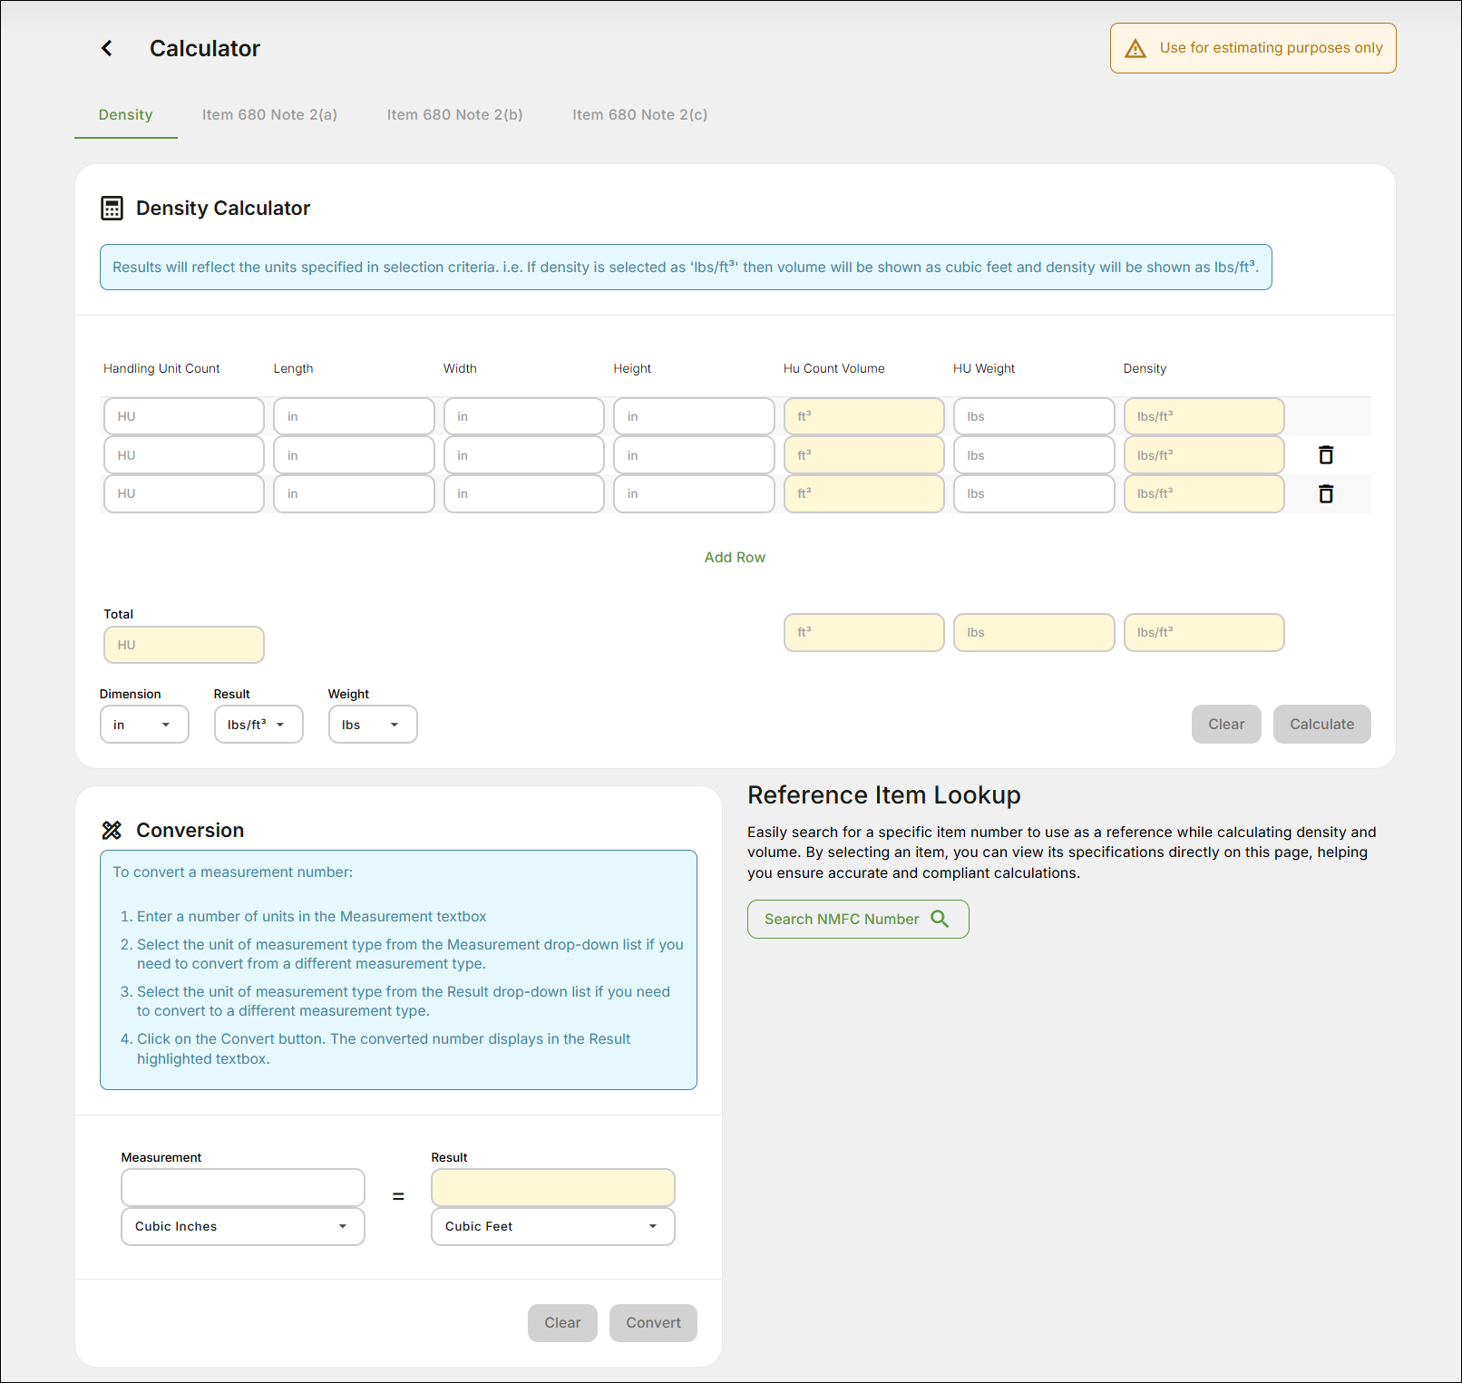Viewport: 1462px width, 1383px height.
Task: Click the Reference Item Lookup heading
Action: tap(884, 795)
